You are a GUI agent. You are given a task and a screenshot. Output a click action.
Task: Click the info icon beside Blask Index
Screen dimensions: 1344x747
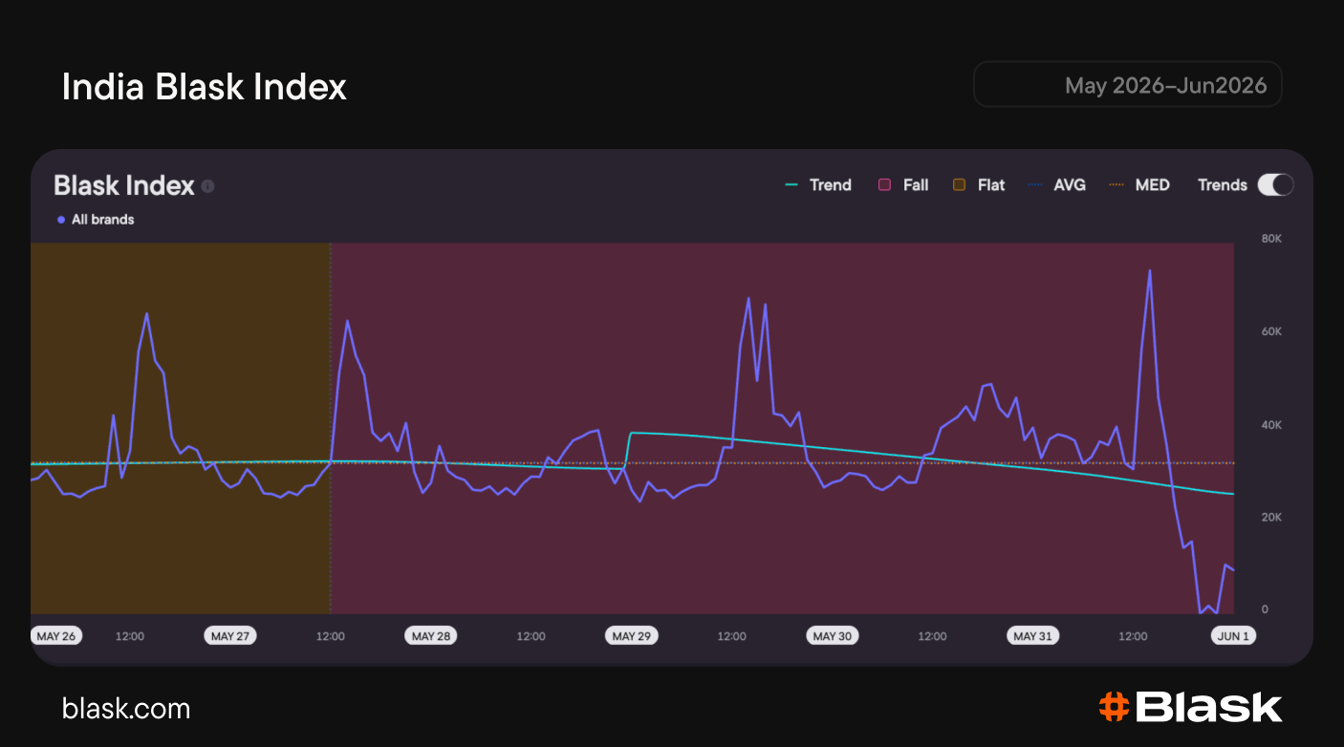pos(208,186)
